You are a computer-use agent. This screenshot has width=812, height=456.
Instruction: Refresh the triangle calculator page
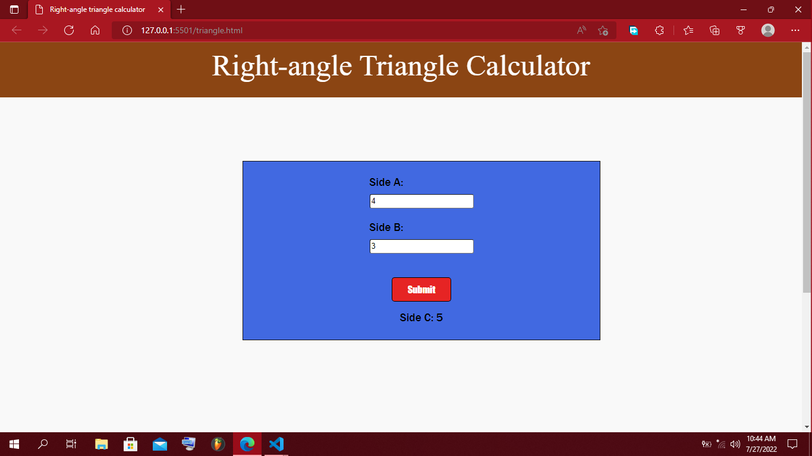click(x=69, y=30)
